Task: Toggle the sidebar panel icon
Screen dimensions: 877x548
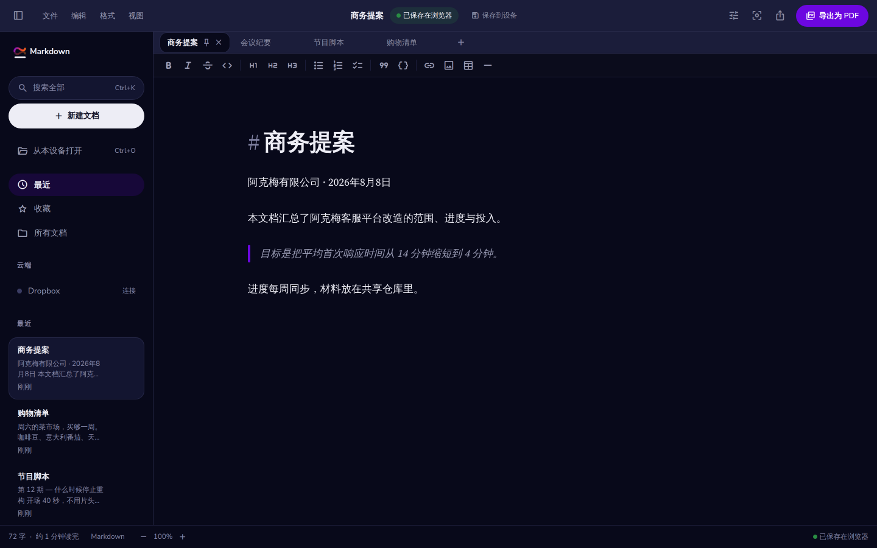Action: 18,15
